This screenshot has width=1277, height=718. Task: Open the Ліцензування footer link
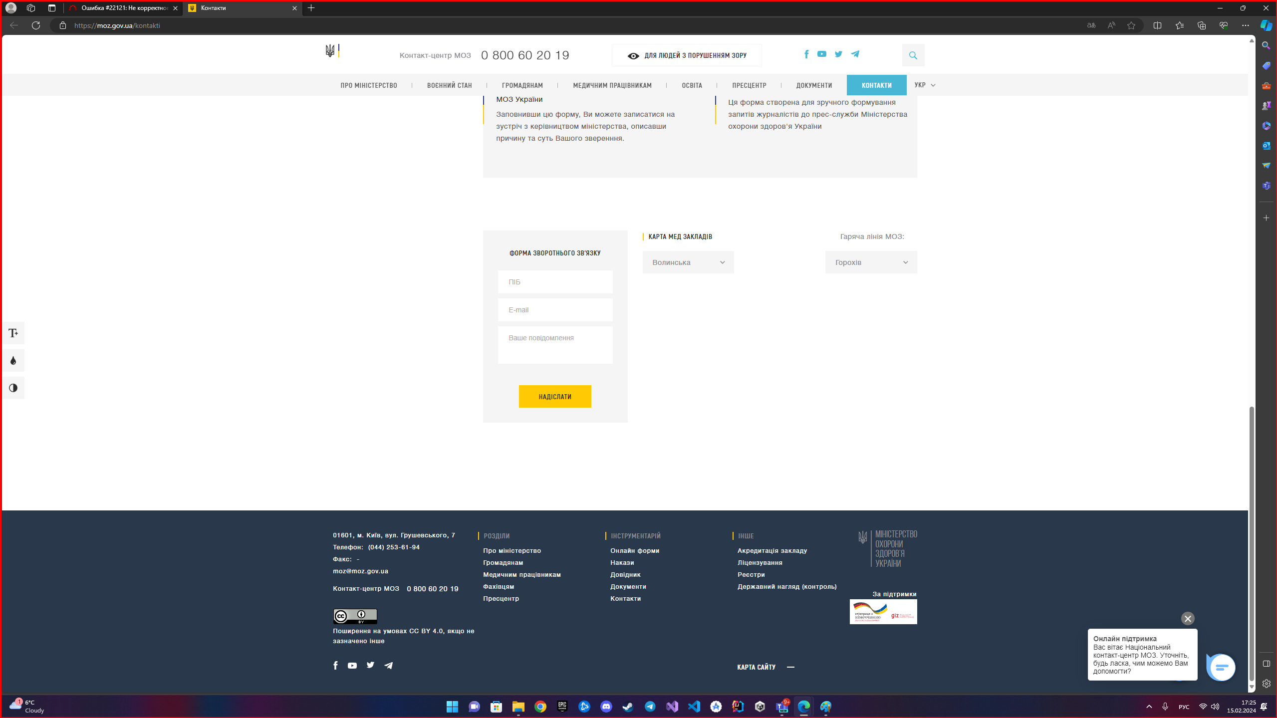pyautogui.click(x=760, y=562)
